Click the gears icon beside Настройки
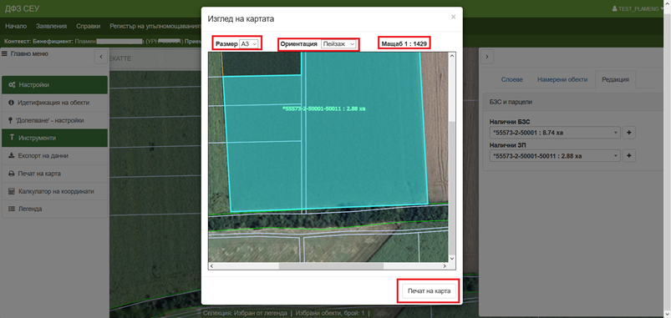 (12, 85)
